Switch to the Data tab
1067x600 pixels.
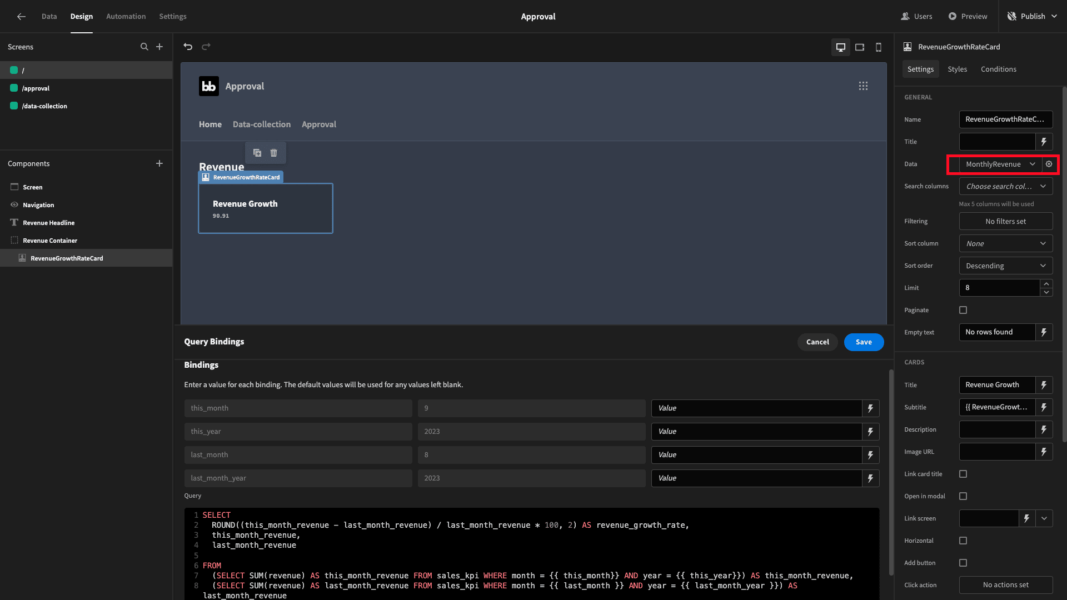coord(49,17)
